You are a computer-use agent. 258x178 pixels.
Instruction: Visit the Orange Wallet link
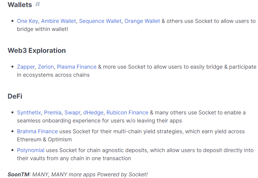click(x=142, y=21)
